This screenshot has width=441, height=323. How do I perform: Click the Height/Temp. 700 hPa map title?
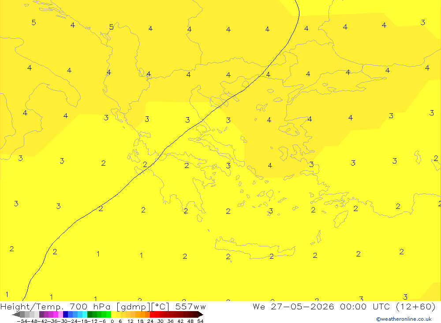click(x=56, y=306)
